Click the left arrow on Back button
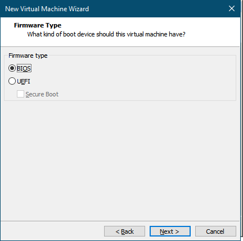This screenshot has height=241, width=243. [x=118, y=231]
